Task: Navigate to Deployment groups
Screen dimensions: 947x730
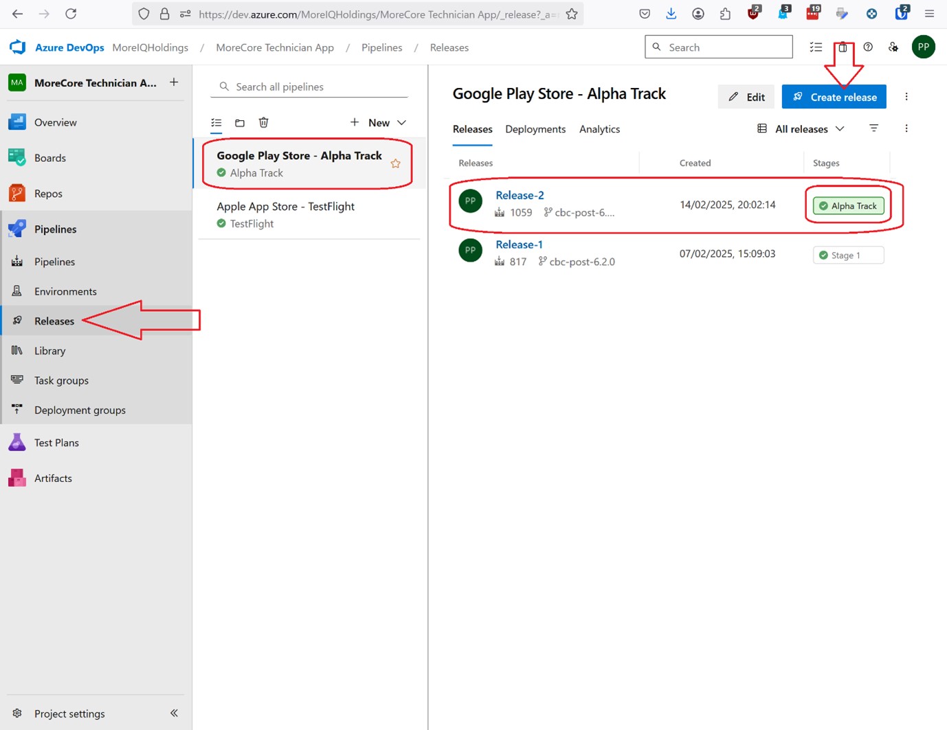Action: [x=80, y=409]
